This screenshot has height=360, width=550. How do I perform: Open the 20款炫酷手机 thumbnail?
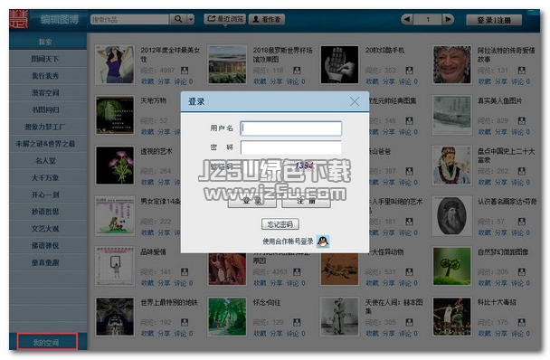[339, 64]
